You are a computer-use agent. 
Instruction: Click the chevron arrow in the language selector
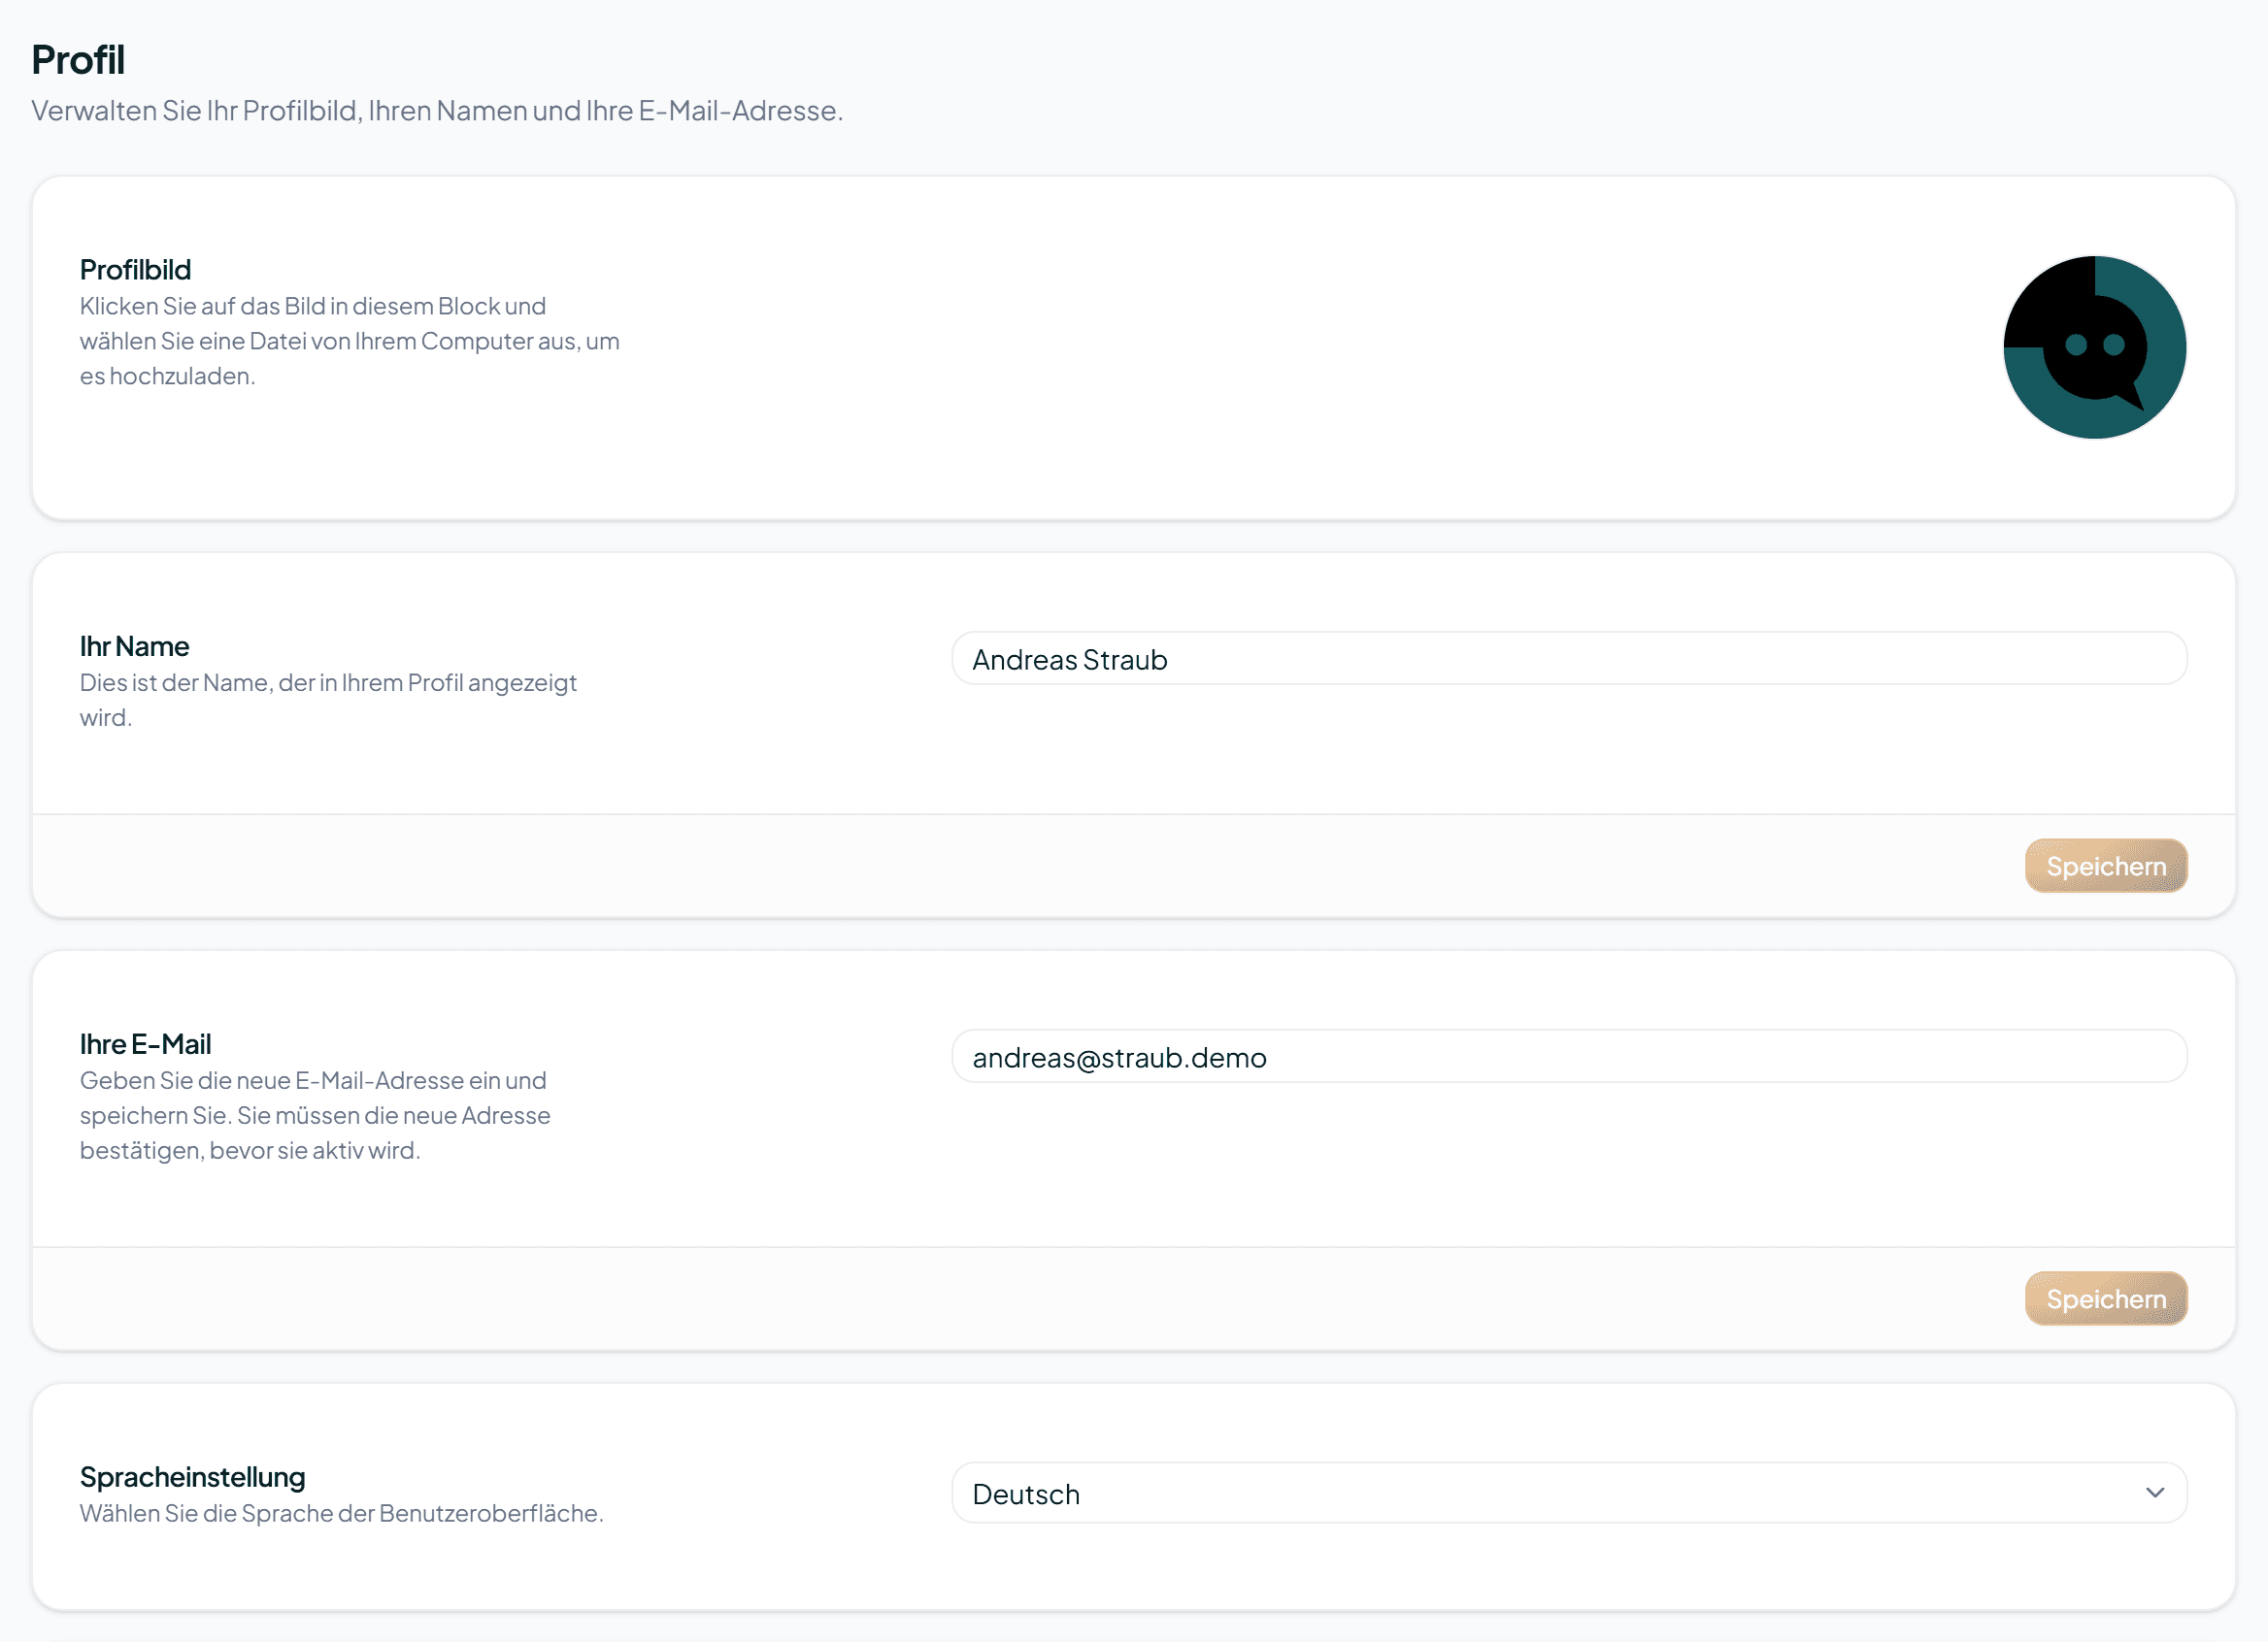[2154, 1493]
